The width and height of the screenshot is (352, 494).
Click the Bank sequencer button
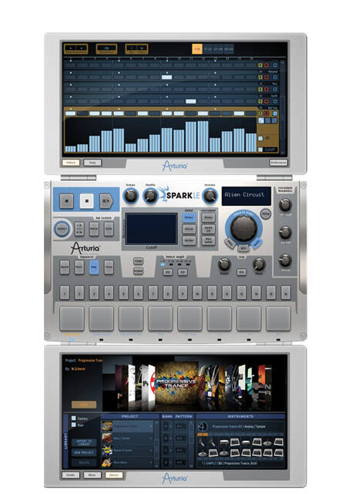pos(65,267)
